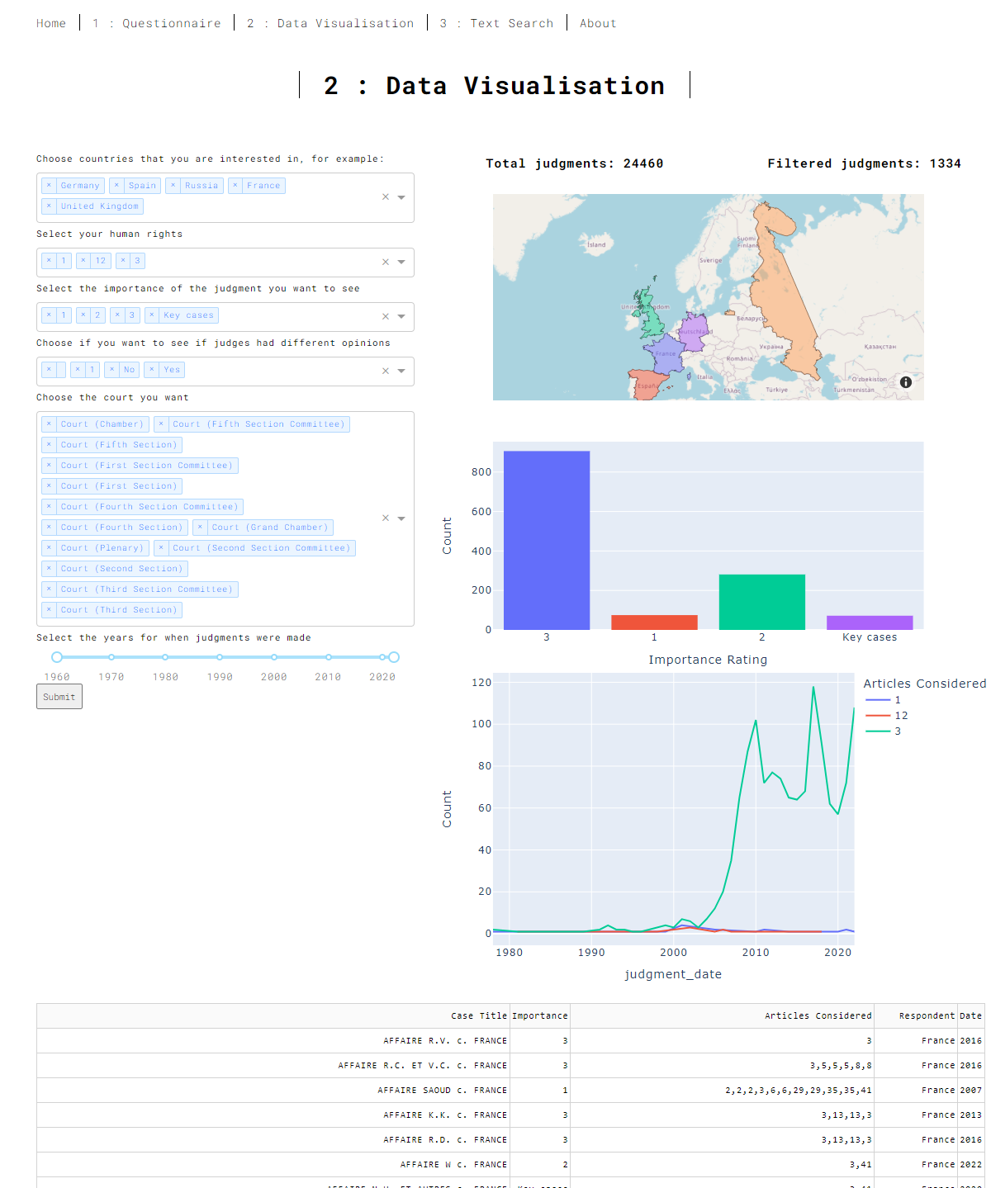Remove the Yes opinion tag
Viewport: 991px width, 1188px height.
pyautogui.click(x=151, y=370)
